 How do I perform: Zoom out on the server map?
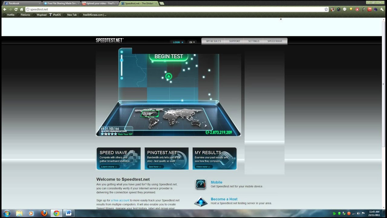pyautogui.click(x=122, y=78)
